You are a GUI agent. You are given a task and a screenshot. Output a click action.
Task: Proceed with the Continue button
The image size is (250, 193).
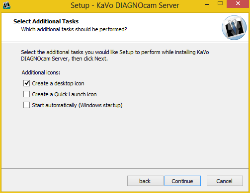pyautogui.click(x=182, y=181)
